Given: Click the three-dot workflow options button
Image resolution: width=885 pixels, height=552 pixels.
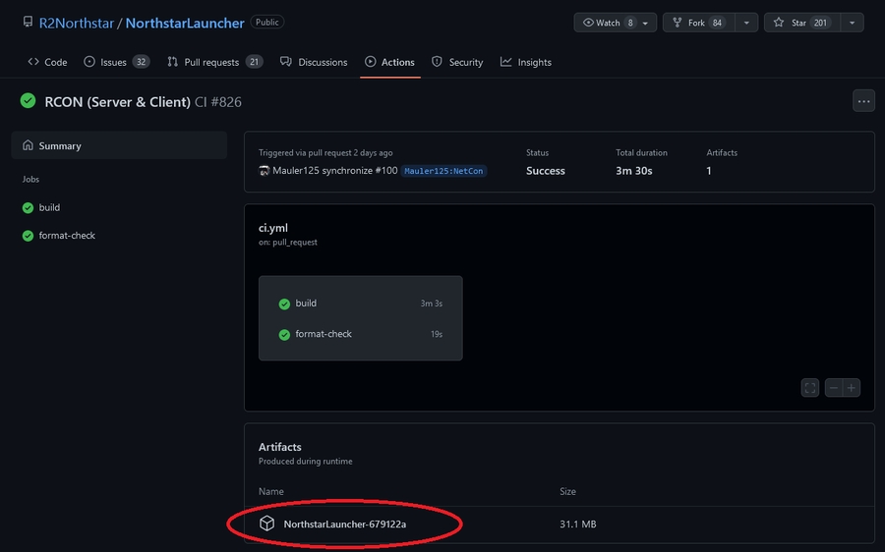Looking at the screenshot, I should tap(863, 100).
